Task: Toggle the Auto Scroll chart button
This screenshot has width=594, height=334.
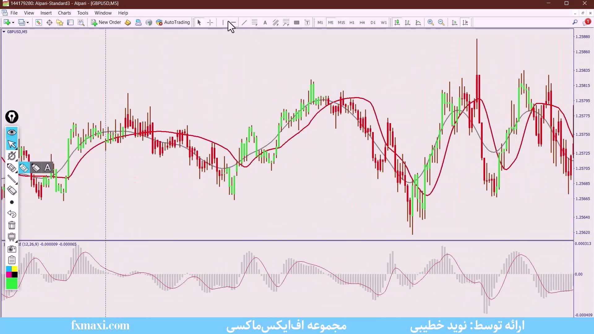Action: 454,22
